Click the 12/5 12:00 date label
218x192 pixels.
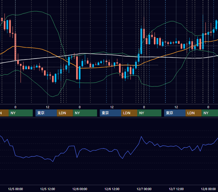[x=47, y=189]
